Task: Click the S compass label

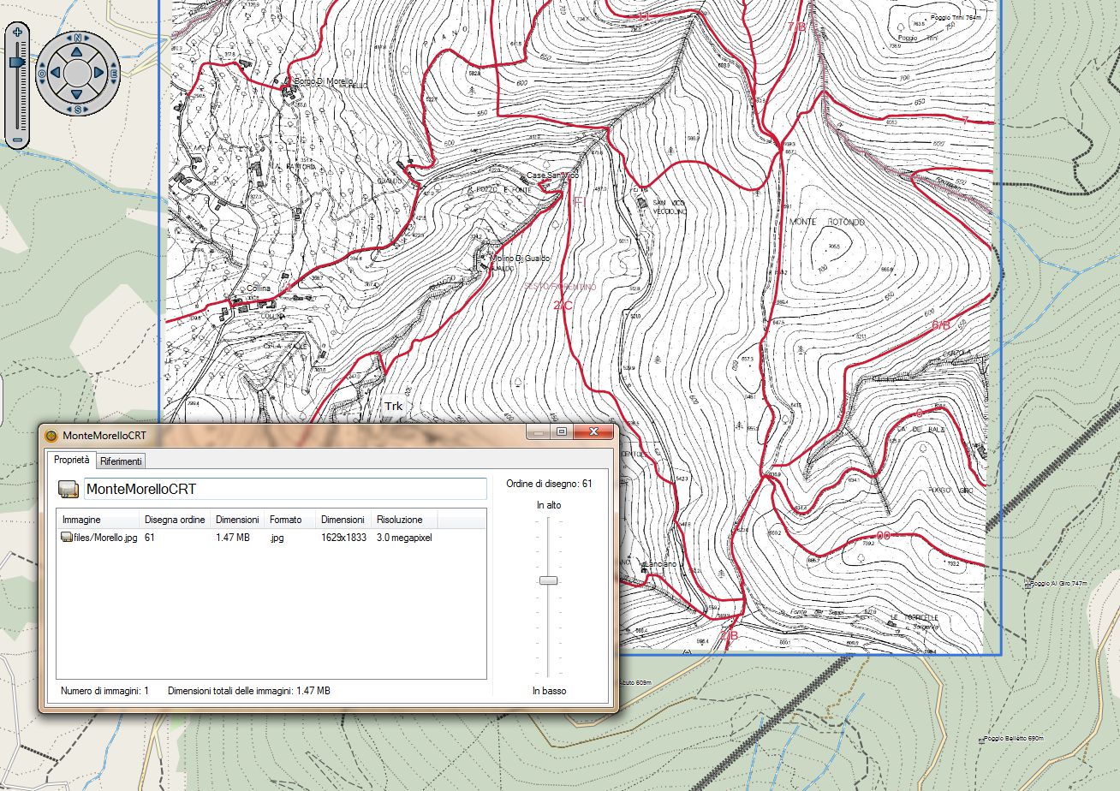Action: 77,109
